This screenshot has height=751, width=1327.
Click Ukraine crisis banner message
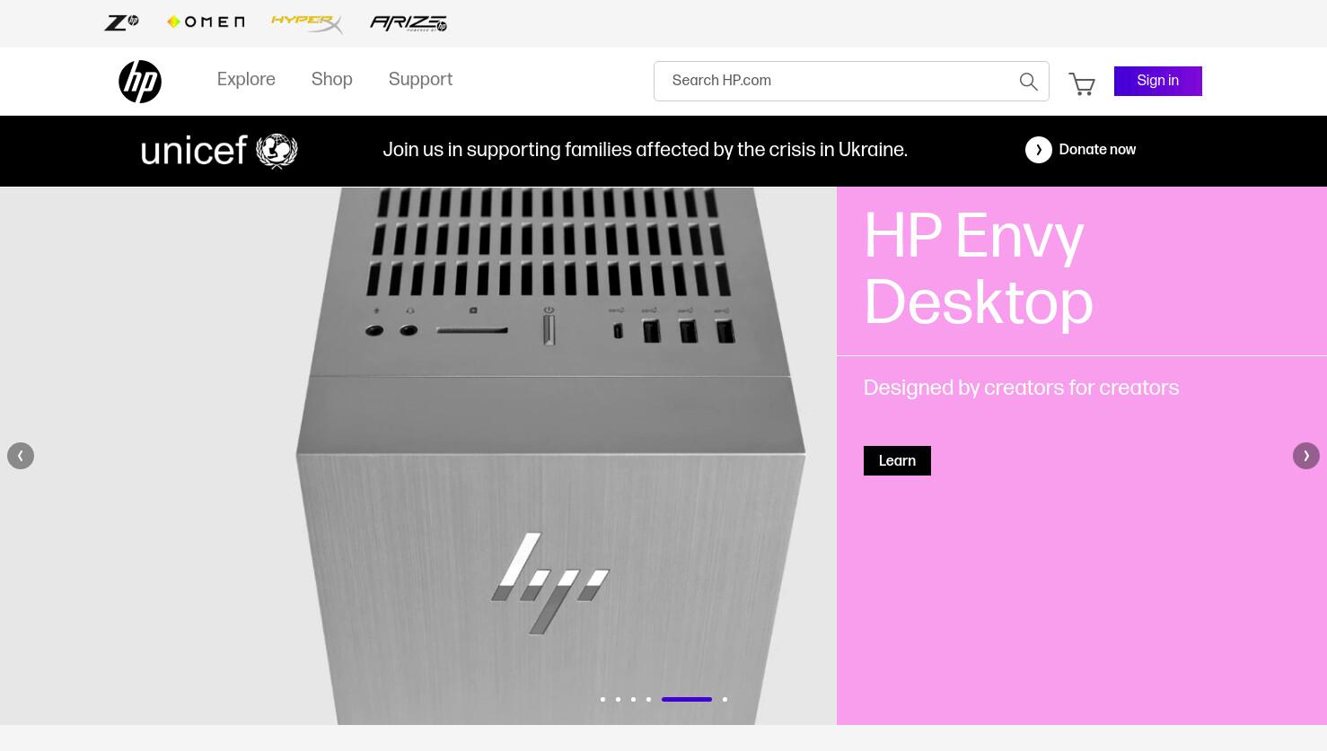pos(645,150)
